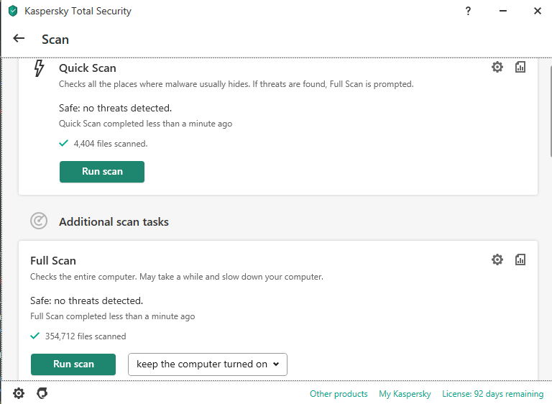
Task: Open application settings gear in bottom bar
Action: tap(19, 393)
